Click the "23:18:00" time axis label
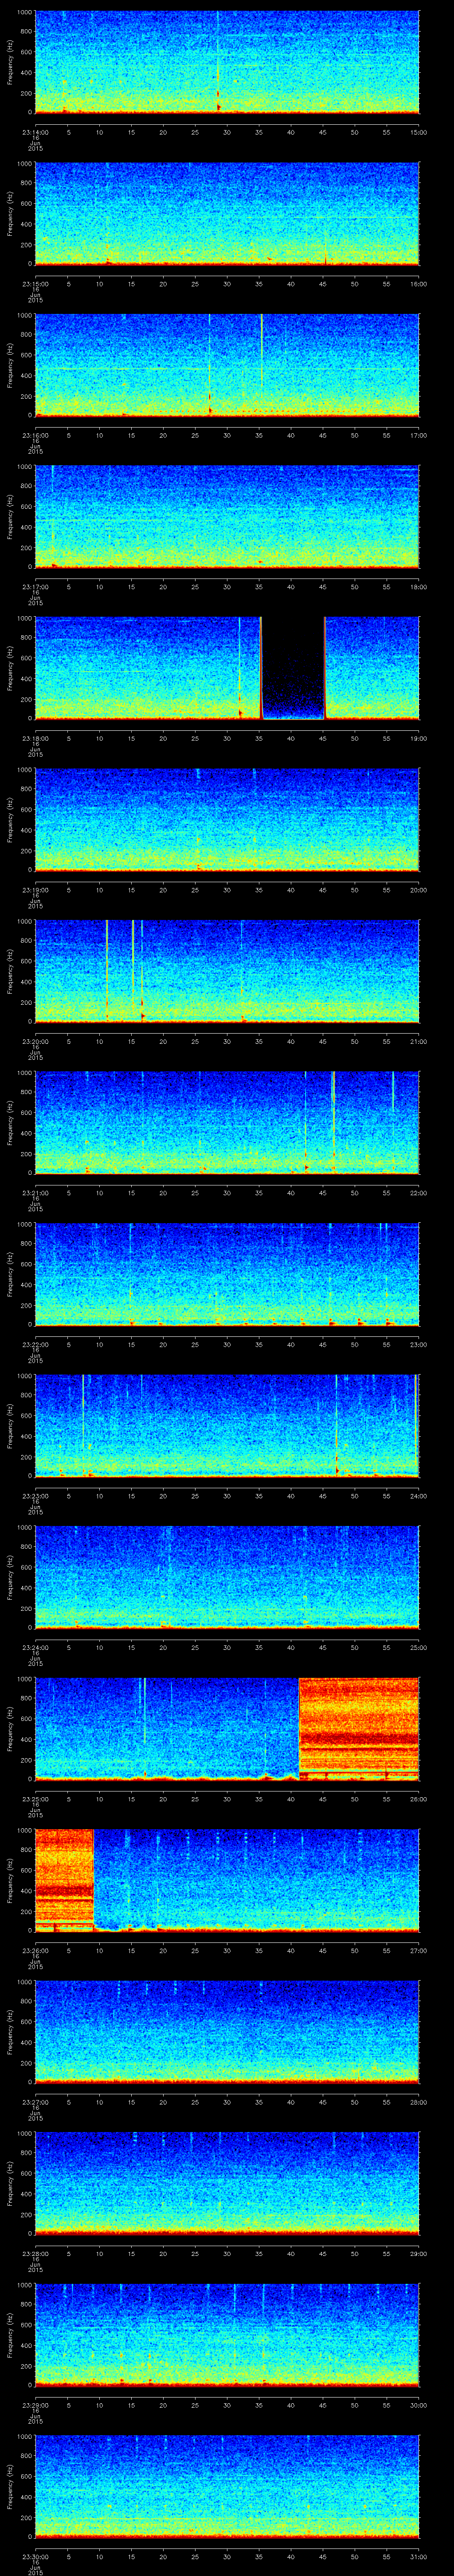 pyautogui.click(x=35, y=738)
